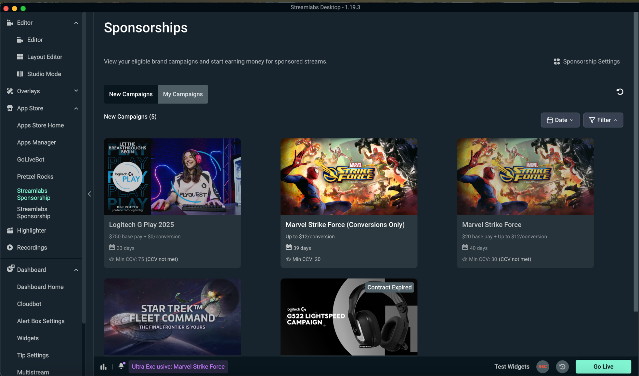
Task: Switch to the New Campaigns tab
Action: pos(131,94)
